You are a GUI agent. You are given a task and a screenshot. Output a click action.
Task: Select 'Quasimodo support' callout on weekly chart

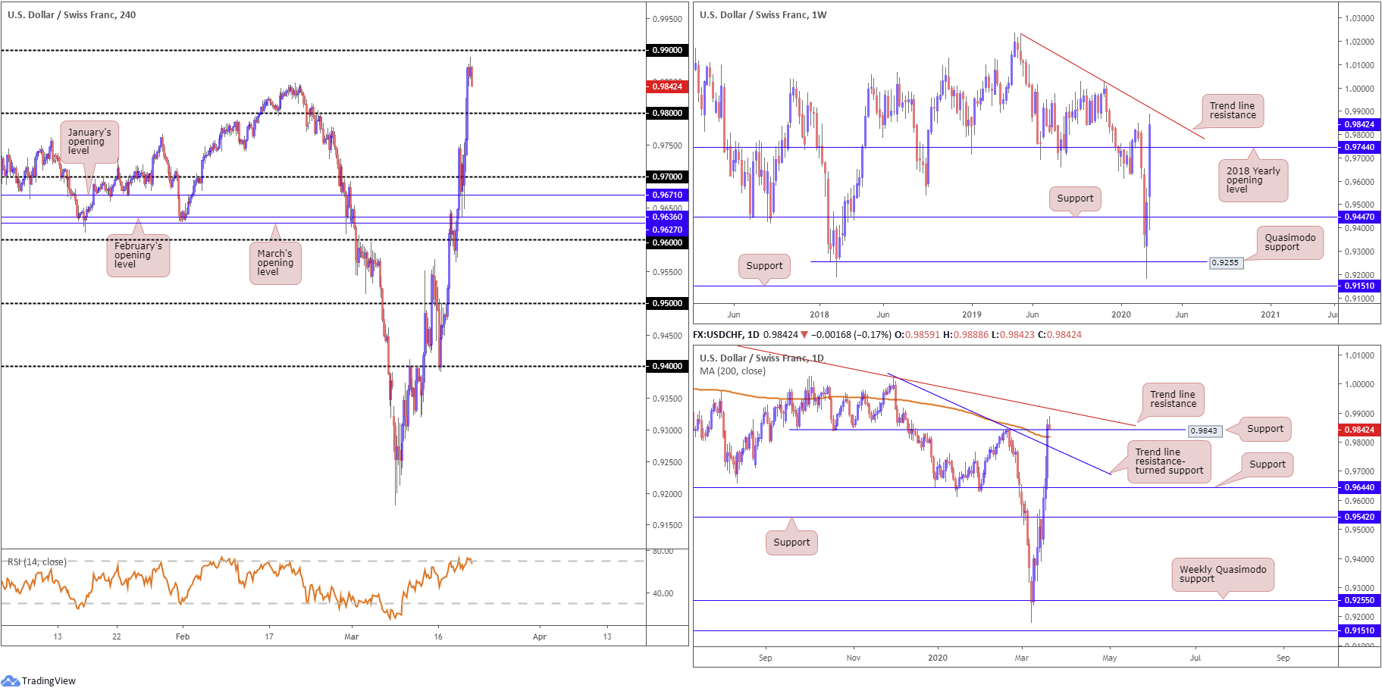click(x=1290, y=242)
